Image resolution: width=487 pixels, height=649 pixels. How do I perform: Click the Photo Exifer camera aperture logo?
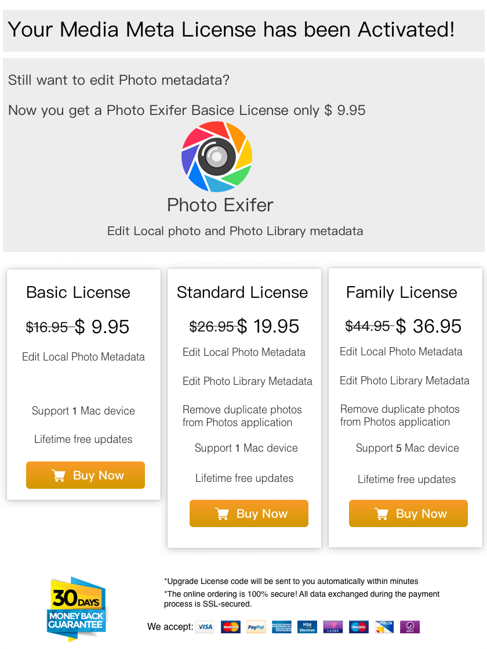[217, 157]
